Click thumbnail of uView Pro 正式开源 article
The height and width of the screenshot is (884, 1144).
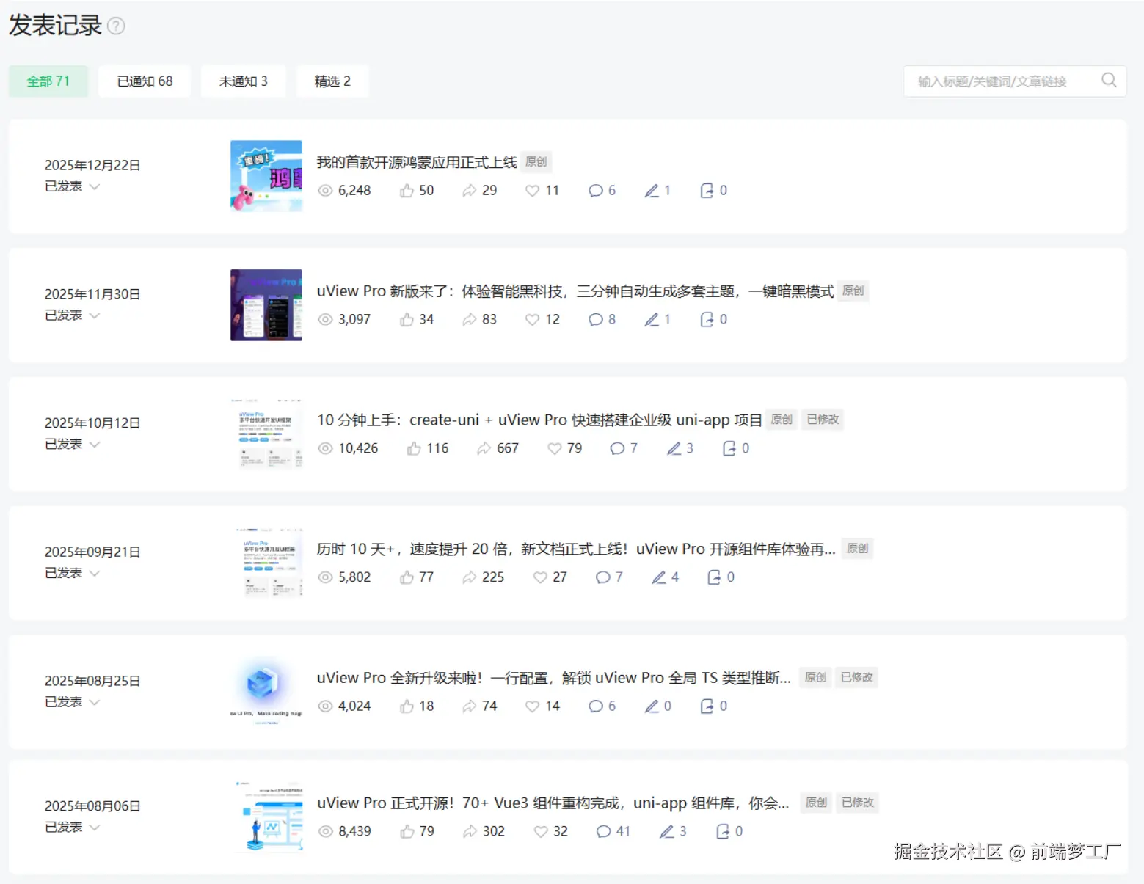click(266, 817)
